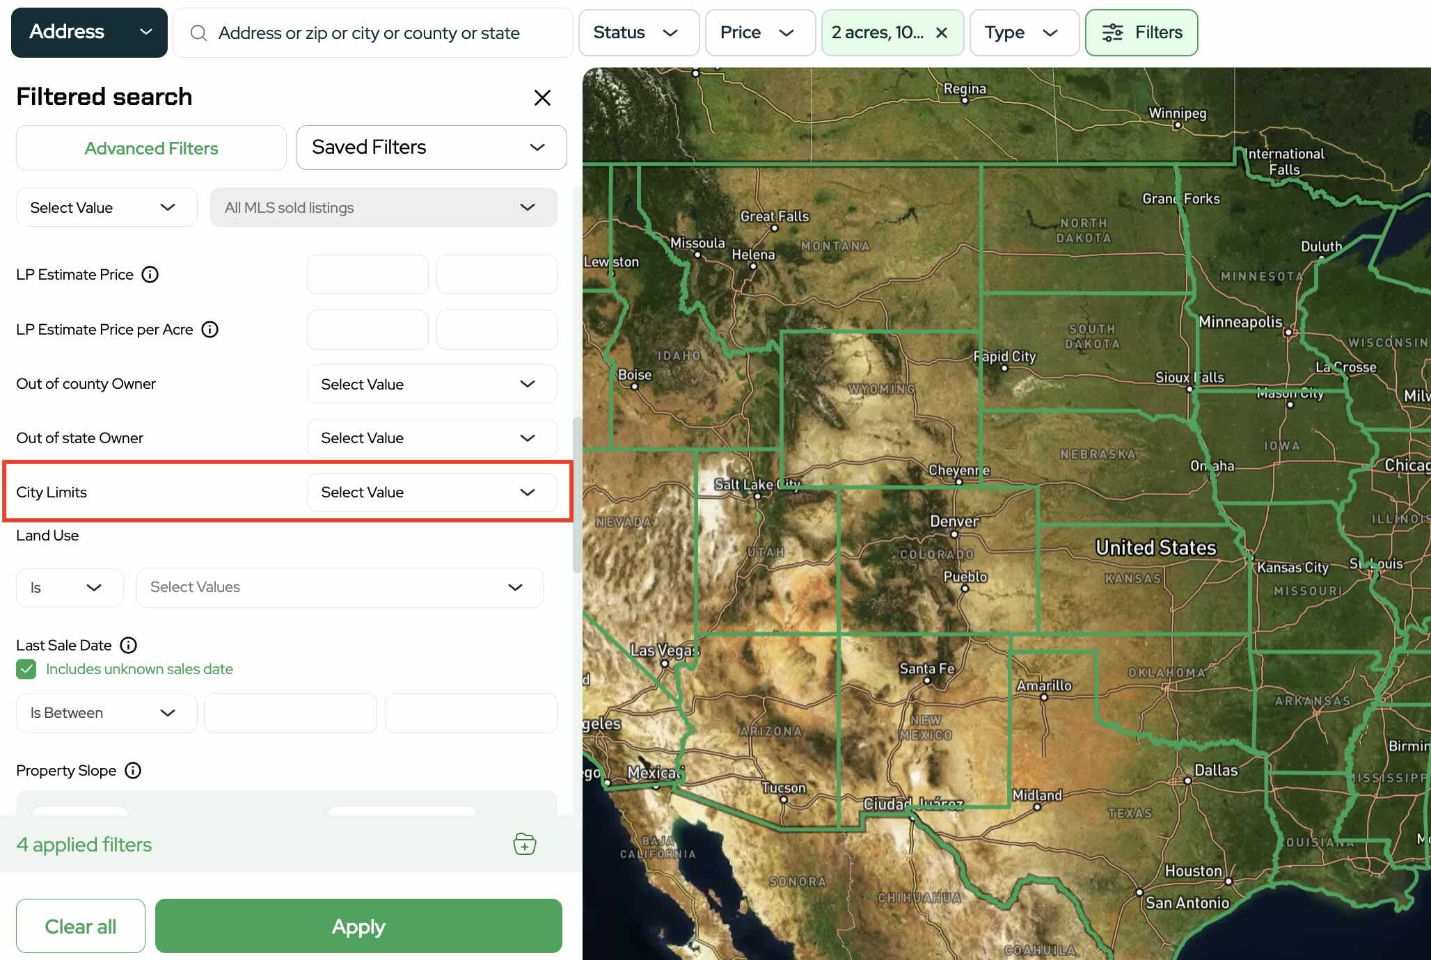This screenshot has height=960, width=1431.
Task: Open the Filters button in toolbar
Action: pos(1141,33)
